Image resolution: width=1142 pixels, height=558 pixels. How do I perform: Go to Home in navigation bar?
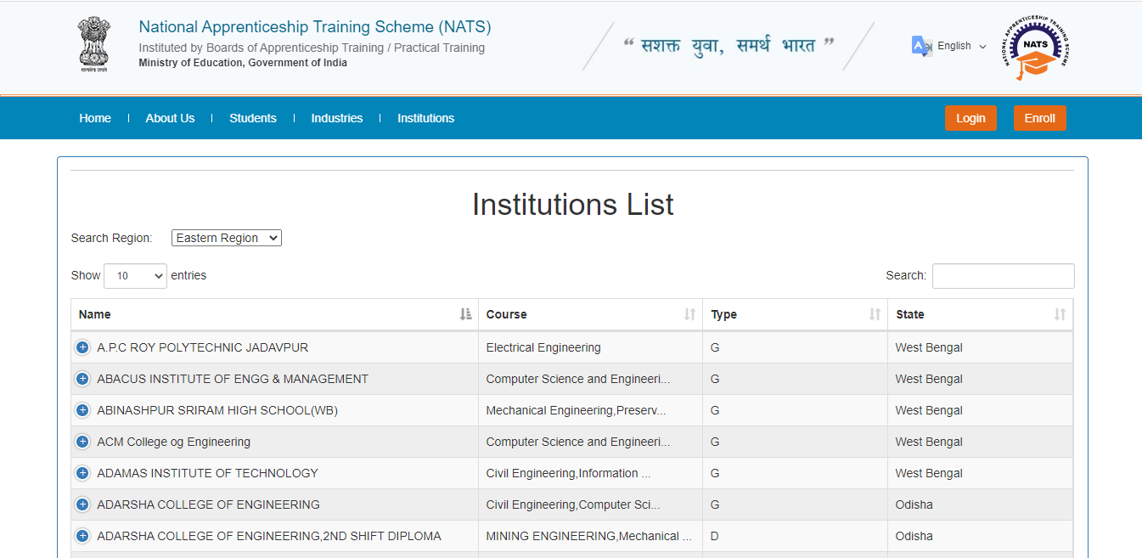coord(95,118)
